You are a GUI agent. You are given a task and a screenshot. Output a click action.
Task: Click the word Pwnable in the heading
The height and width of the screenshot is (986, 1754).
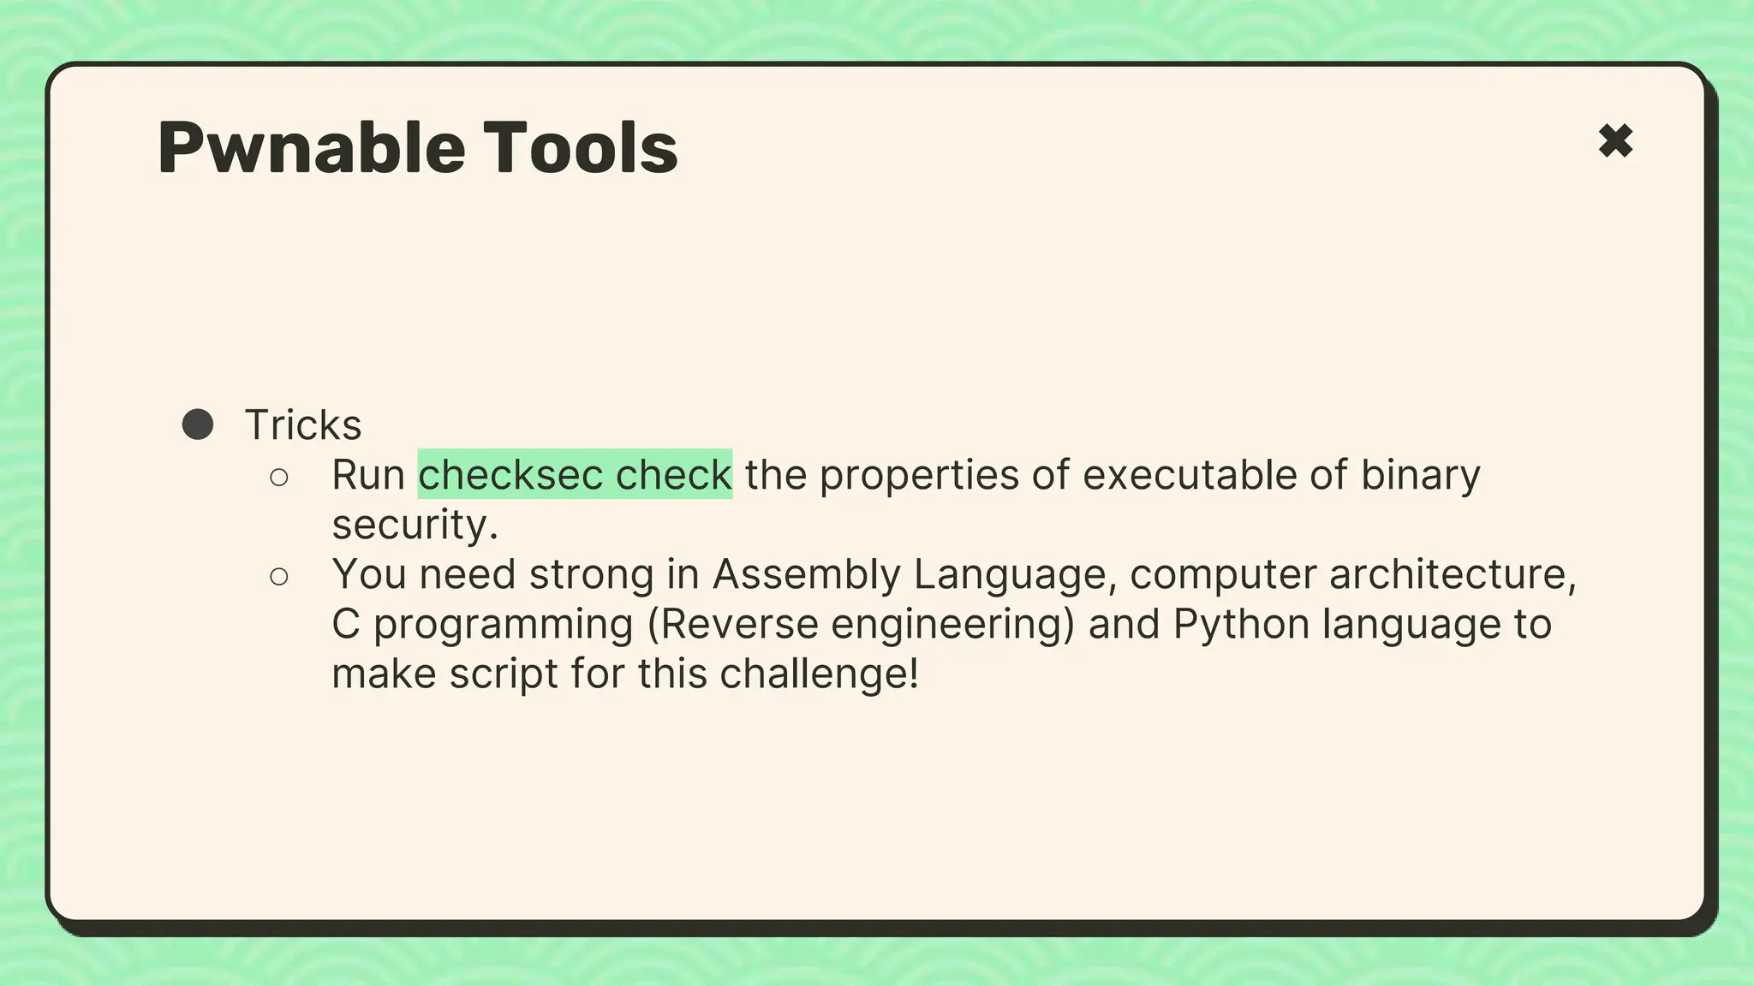[312, 148]
